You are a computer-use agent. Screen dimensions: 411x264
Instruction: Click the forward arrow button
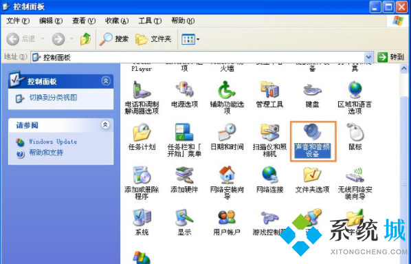(58, 39)
